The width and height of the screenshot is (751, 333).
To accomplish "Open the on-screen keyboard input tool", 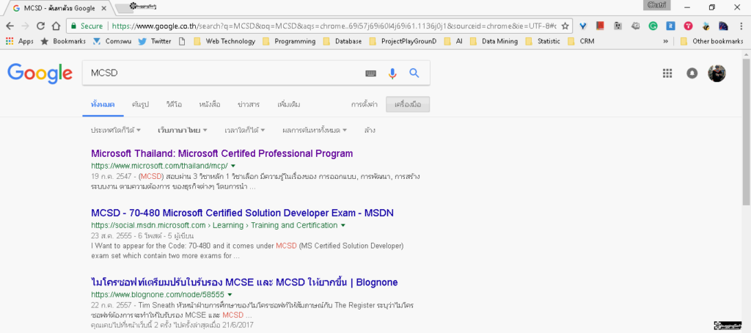I will (x=370, y=73).
